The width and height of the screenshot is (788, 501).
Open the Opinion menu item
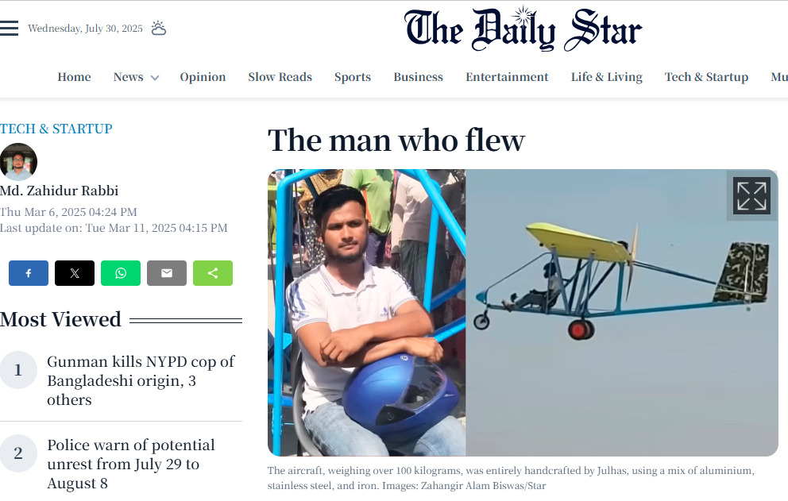pos(203,77)
